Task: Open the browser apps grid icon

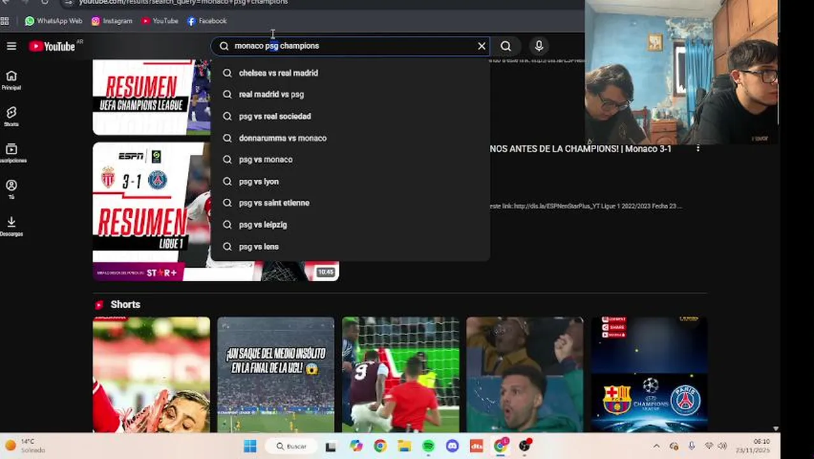Action: point(5,21)
